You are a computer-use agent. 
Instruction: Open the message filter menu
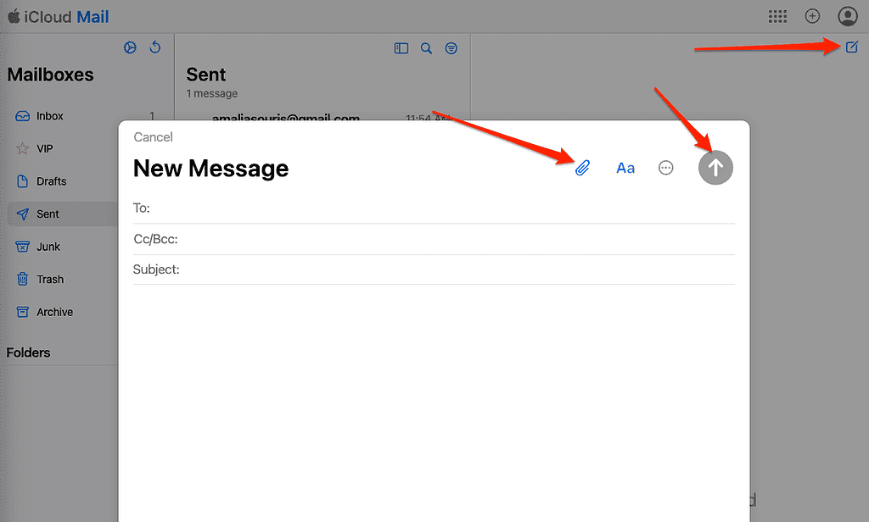451,48
